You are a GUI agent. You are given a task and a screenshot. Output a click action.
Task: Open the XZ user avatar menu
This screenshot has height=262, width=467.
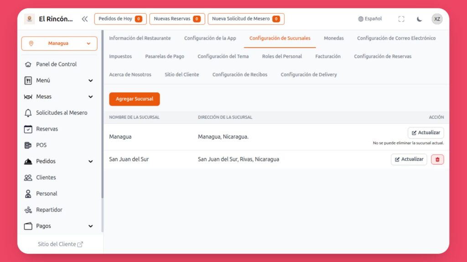pos(437,19)
